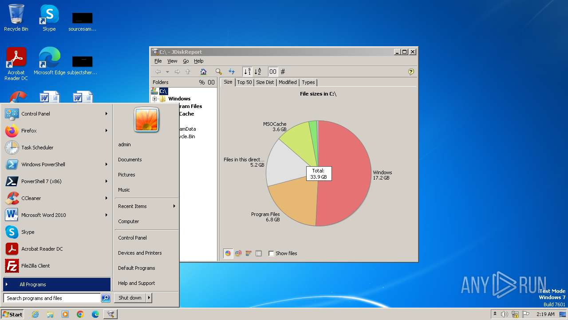Image resolution: width=568 pixels, height=320 pixels.
Task: Open Microsoft Word 2010 from Start menu
Action: pos(57,215)
